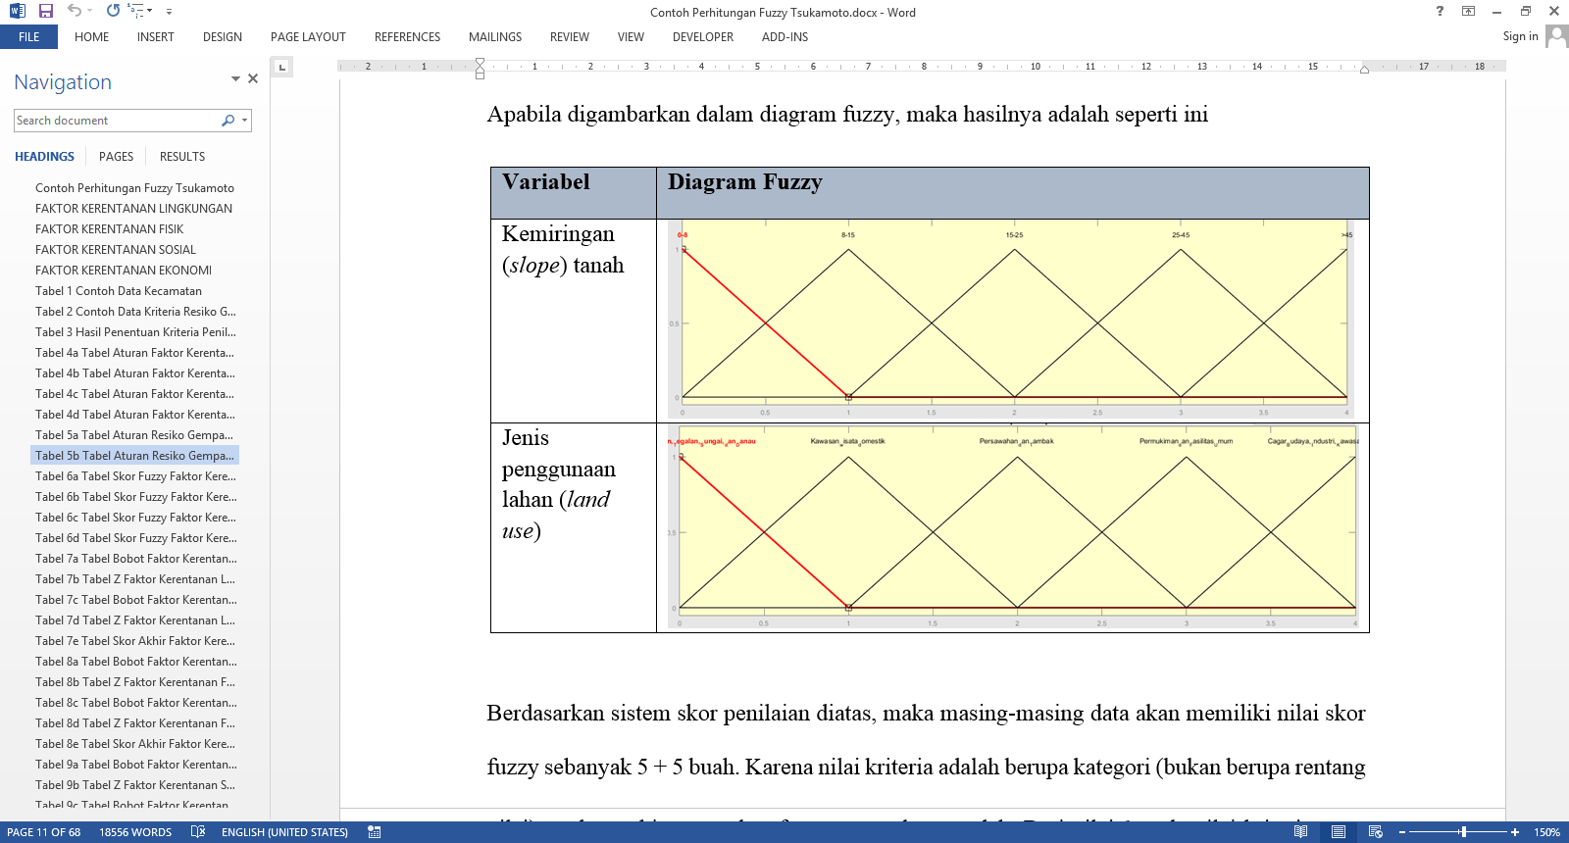Click the proofing errors book icon
Image resolution: width=1569 pixels, height=843 pixels.
click(198, 832)
